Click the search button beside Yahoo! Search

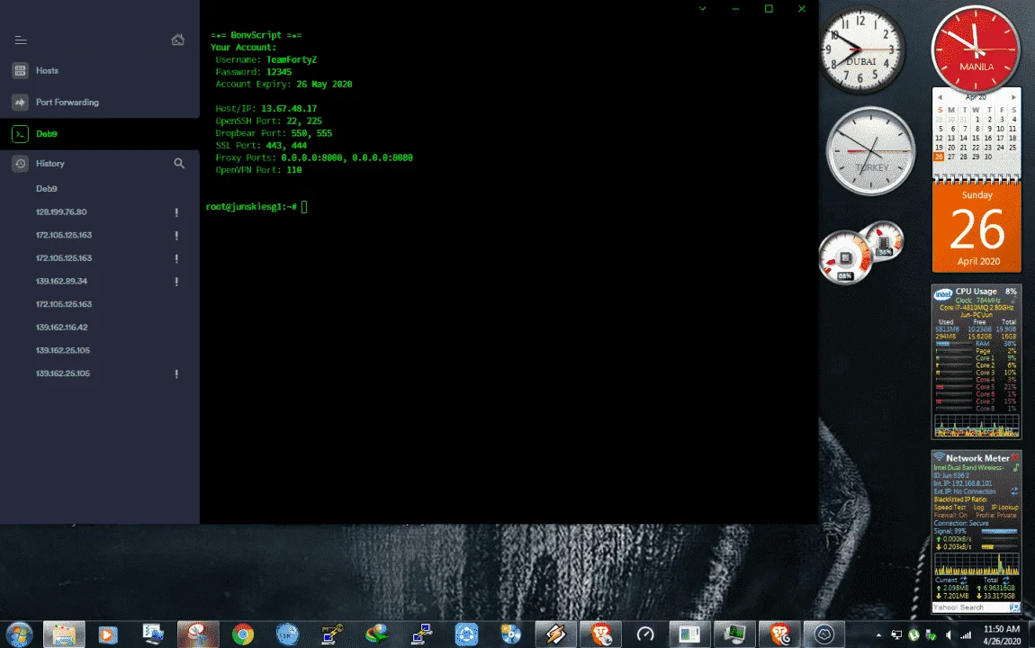pyautogui.click(x=1014, y=607)
